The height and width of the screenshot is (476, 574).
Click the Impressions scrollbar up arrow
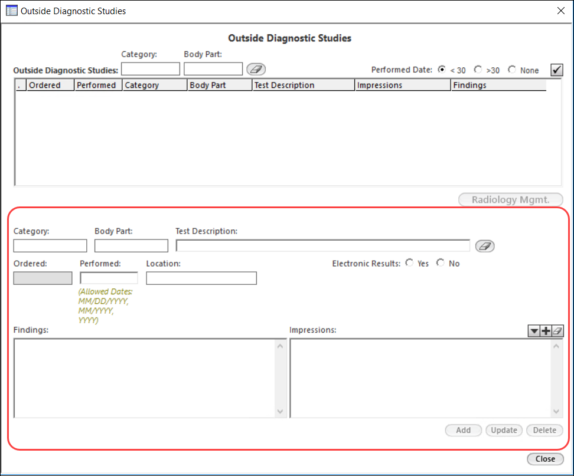556,346
